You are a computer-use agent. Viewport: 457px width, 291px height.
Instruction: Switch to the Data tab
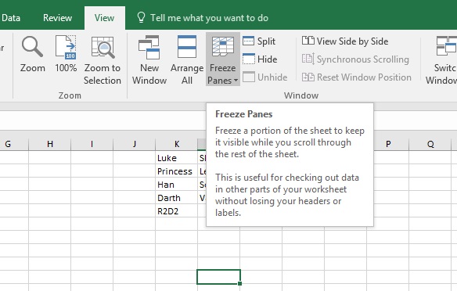[x=11, y=18]
